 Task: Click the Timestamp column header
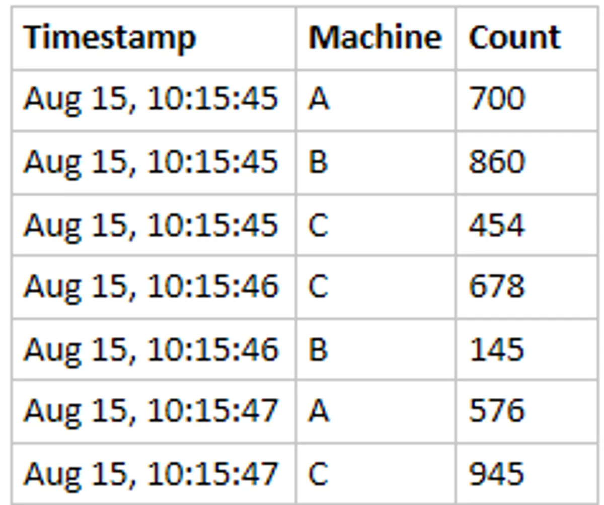[x=110, y=38]
